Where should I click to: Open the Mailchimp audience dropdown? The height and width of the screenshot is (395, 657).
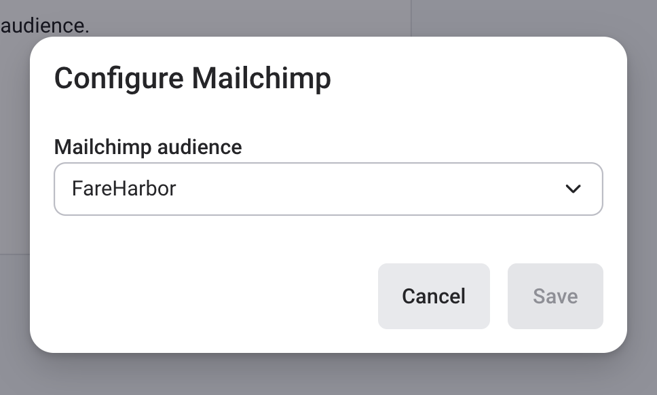coord(328,189)
